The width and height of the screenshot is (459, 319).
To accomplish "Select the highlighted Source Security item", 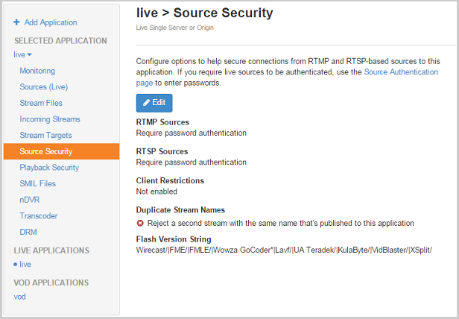I will tap(46, 151).
